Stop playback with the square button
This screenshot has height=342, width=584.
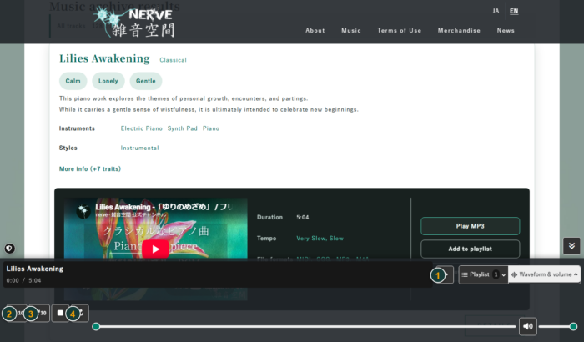pos(60,313)
